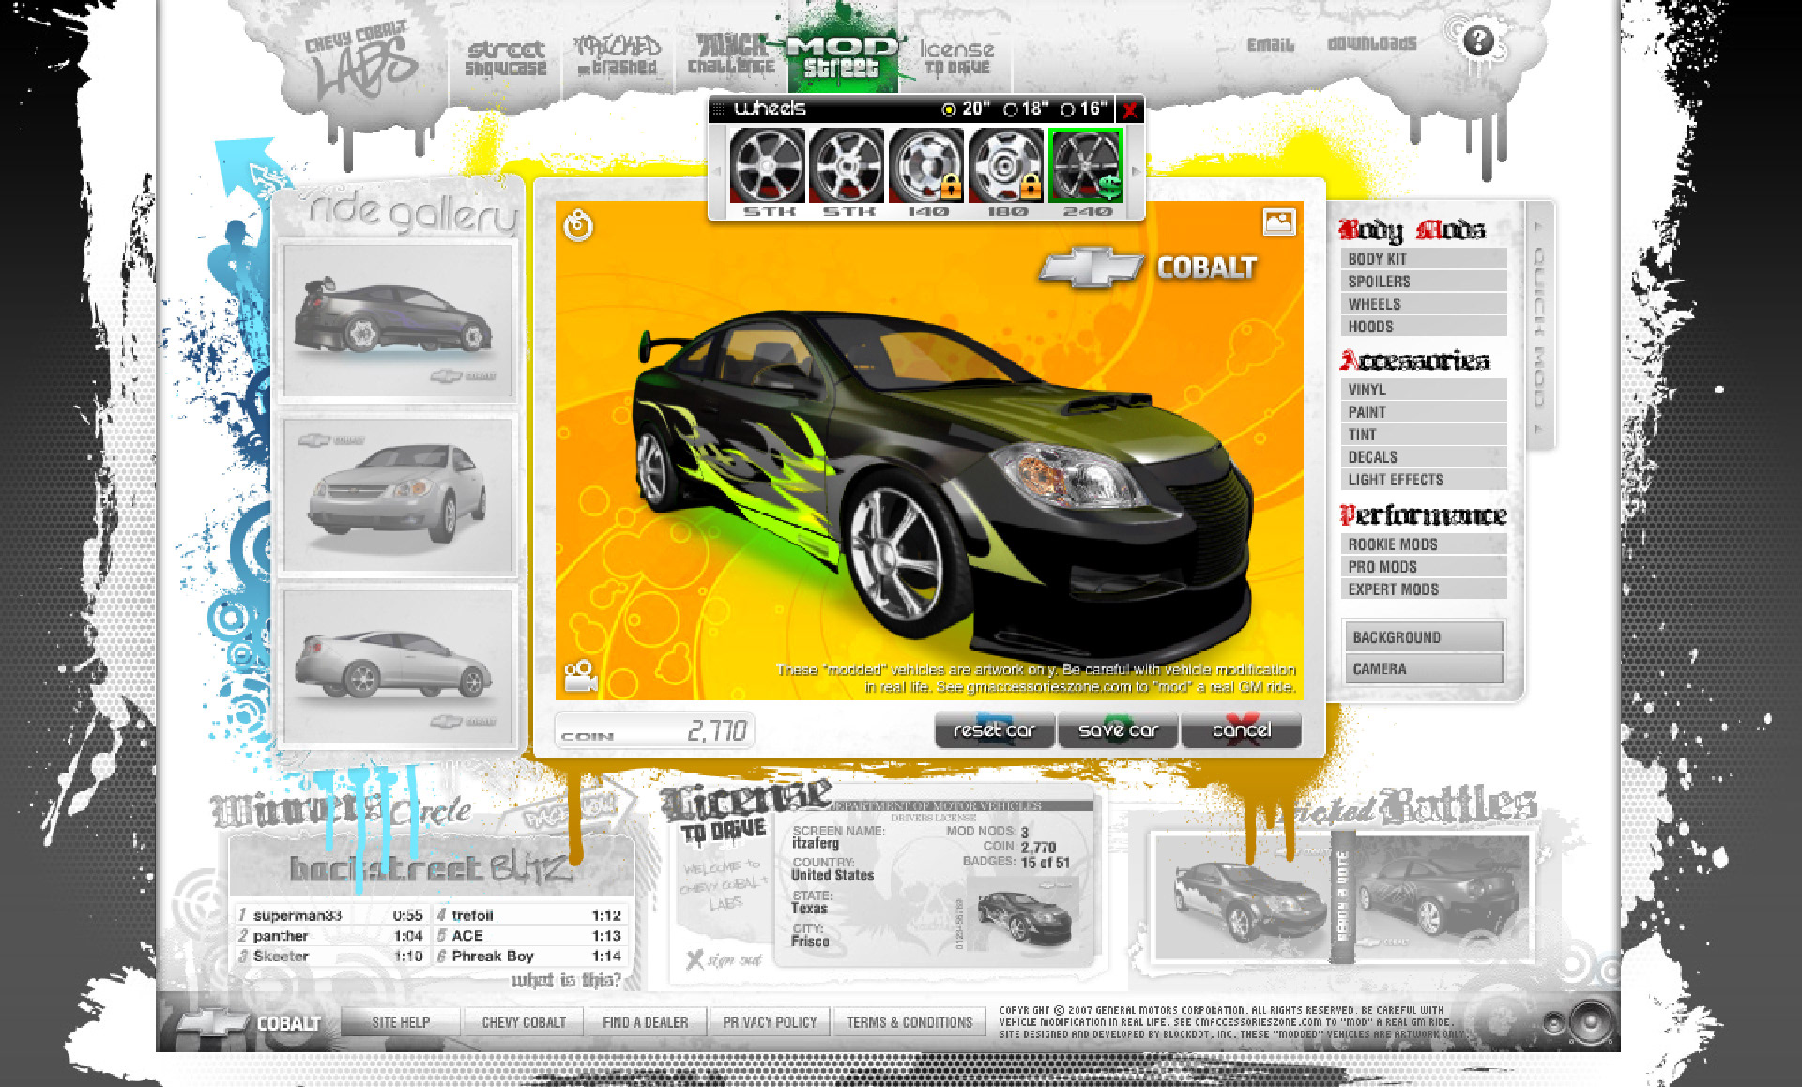Image resolution: width=1802 pixels, height=1087 pixels.
Task: Click reset car button
Action: click(x=995, y=730)
